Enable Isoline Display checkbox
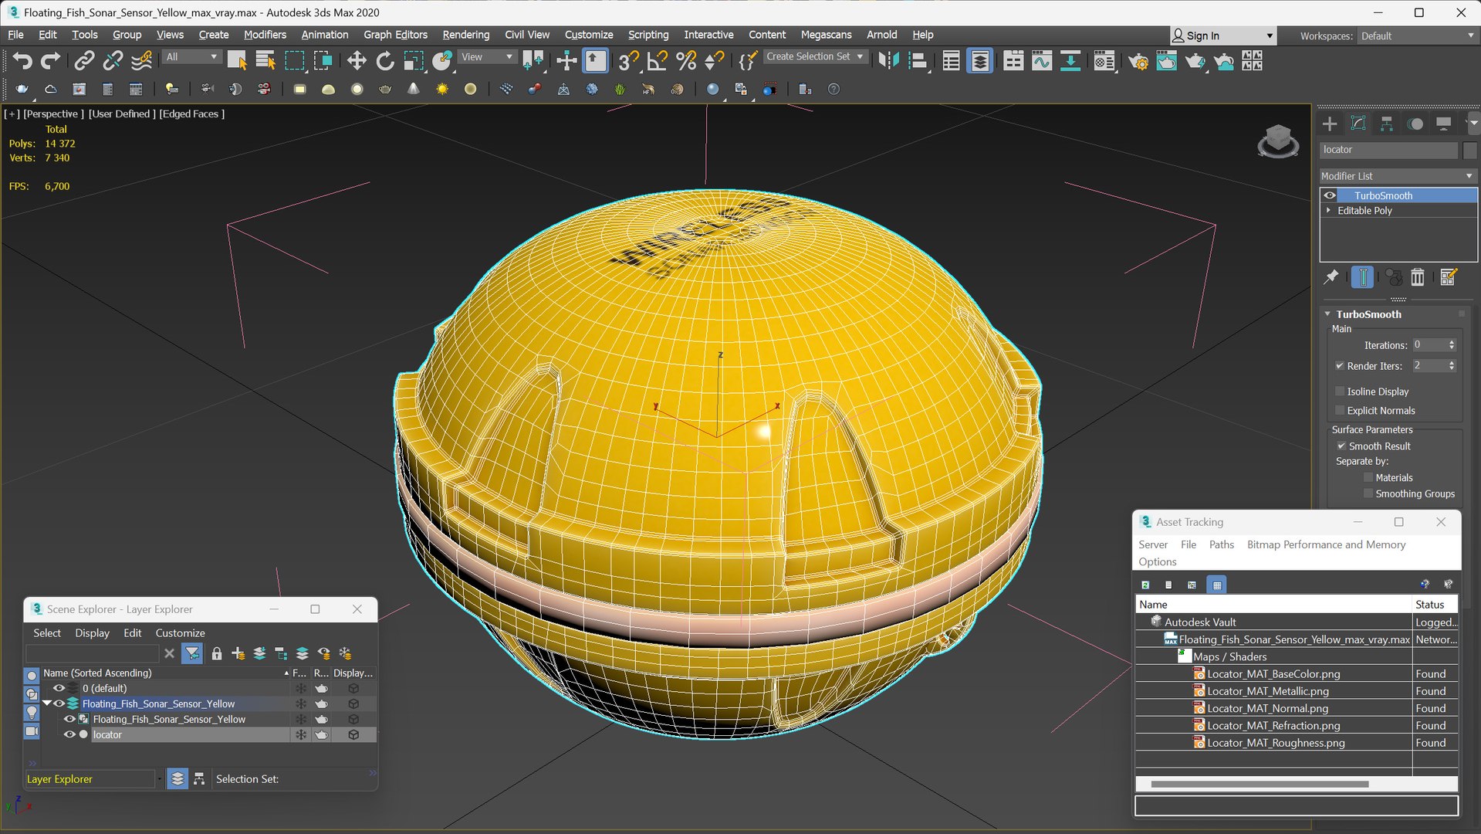This screenshot has height=834, width=1481. [1340, 392]
